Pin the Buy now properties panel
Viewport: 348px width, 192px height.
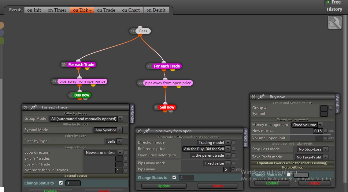pyautogui.click(x=261, y=97)
